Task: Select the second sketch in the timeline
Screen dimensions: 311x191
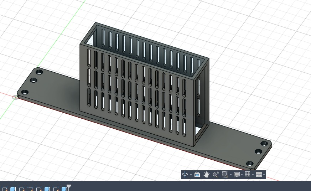Action: tap(21, 189)
